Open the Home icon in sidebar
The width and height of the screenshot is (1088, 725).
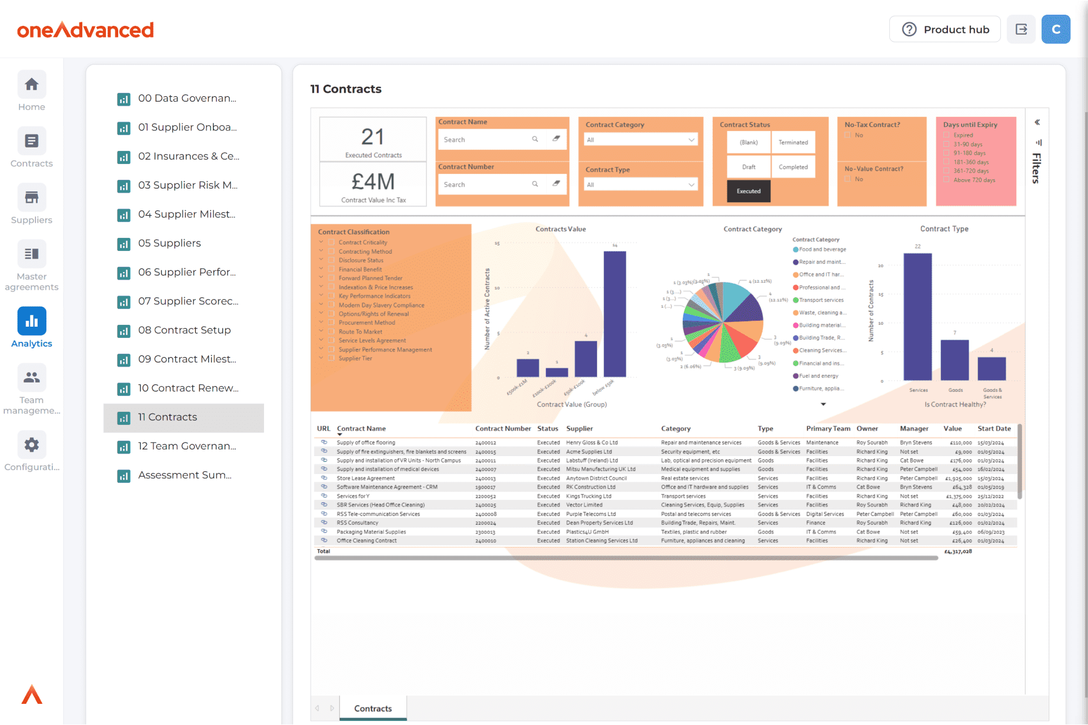(32, 85)
